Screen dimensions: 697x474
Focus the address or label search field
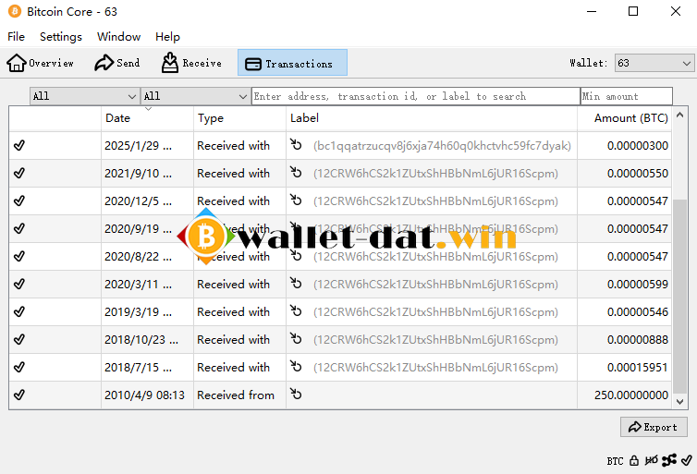416,96
